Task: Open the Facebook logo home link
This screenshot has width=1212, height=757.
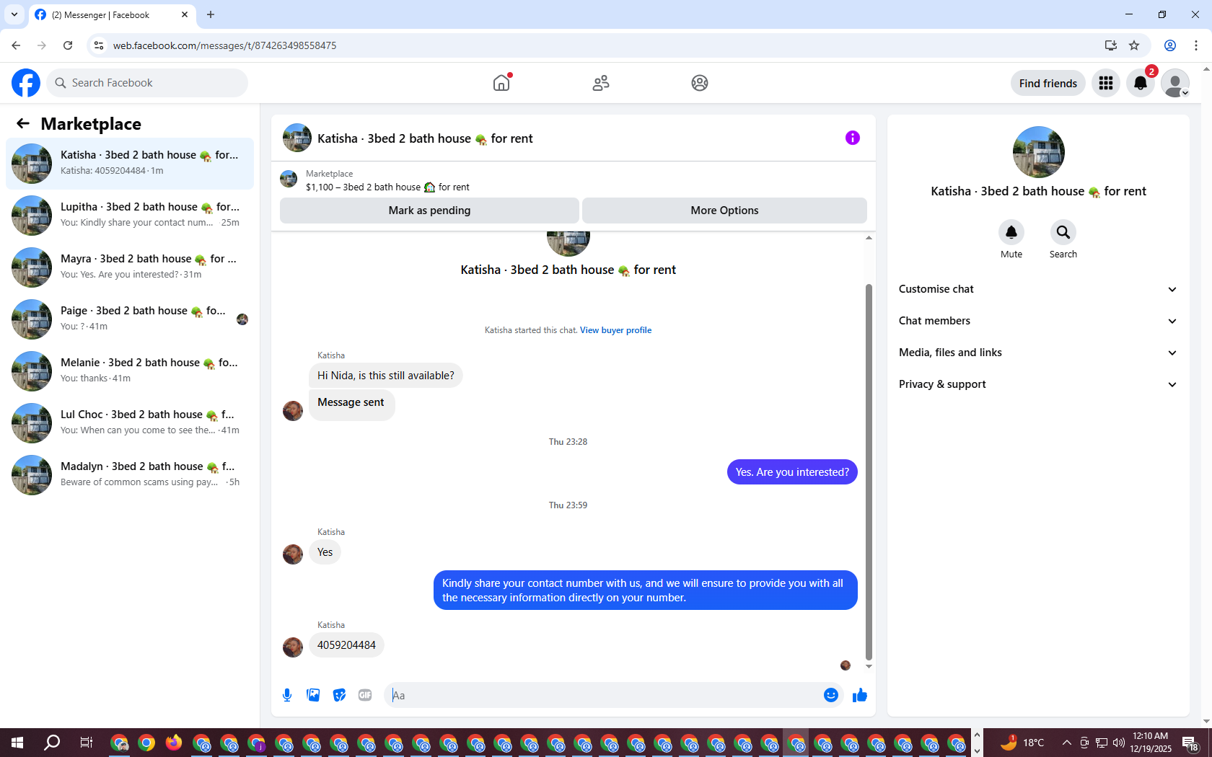Action: coord(26,83)
